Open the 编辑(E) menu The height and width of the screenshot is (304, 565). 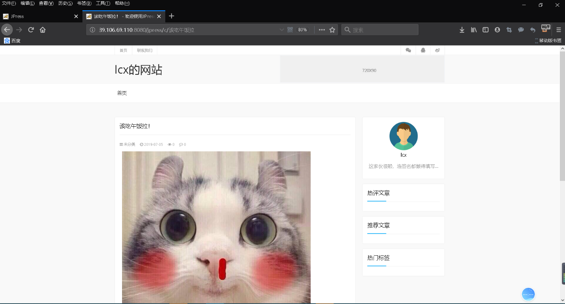tap(28, 3)
